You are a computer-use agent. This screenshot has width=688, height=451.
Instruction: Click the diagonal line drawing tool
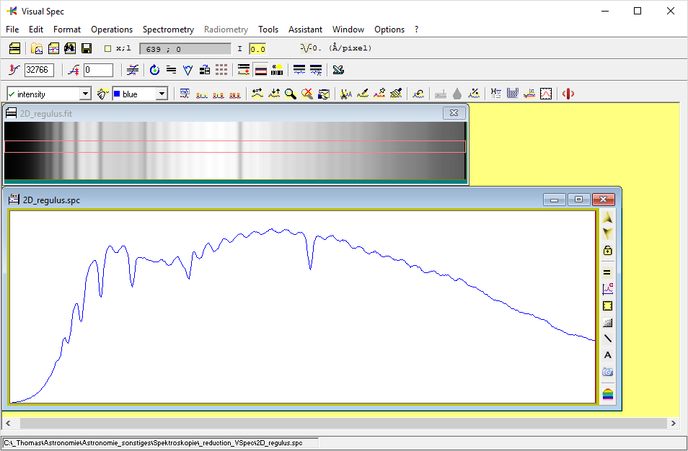click(607, 339)
